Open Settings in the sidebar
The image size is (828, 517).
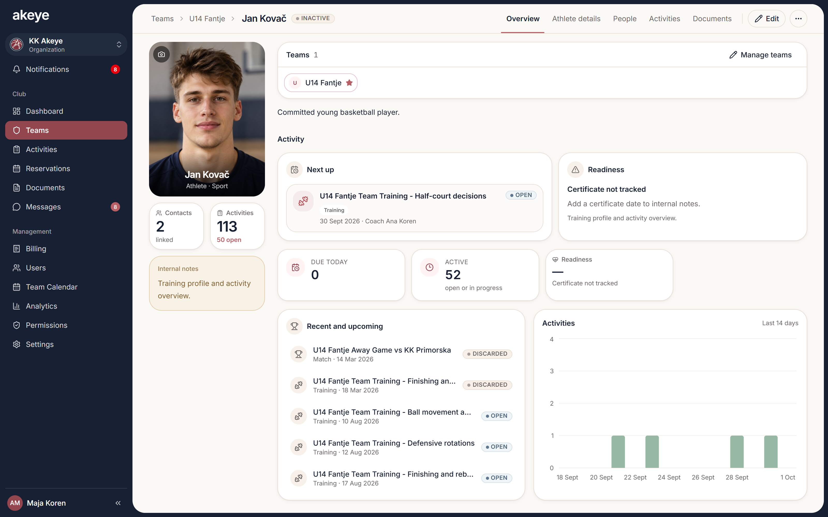click(x=66, y=344)
